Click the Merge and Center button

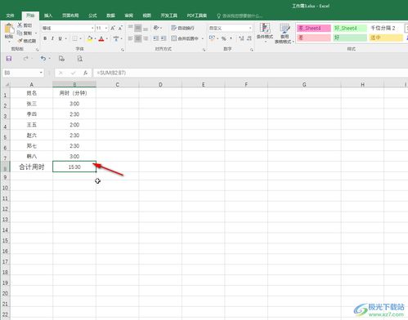[x=186, y=38]
